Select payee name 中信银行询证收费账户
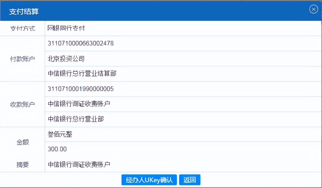This screenshot has height=188, width=322. coord(79,104)
